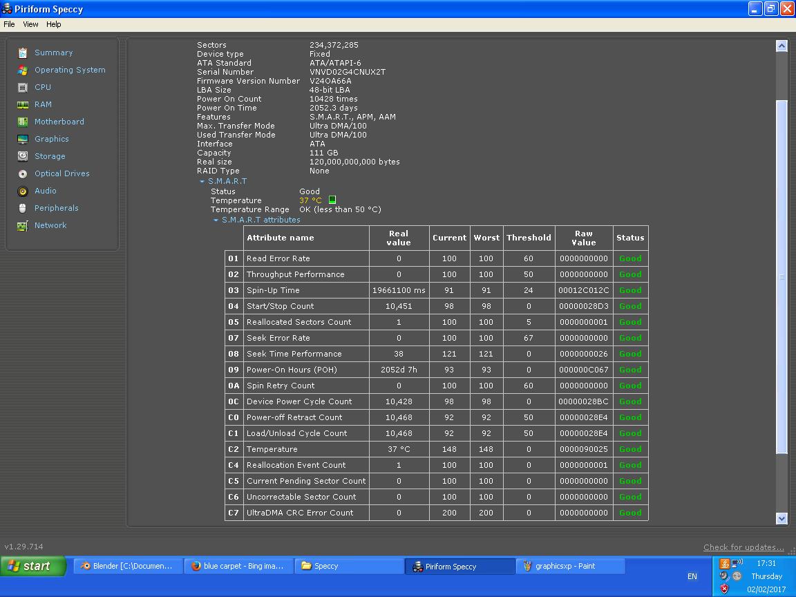Click the CPU chip icon
This screenshot has width=796, height=597.
22,87
